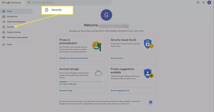Open the Privacy & personalization card heading
Image resolution: width=214 pixels, height=112 pixels.
68,42
